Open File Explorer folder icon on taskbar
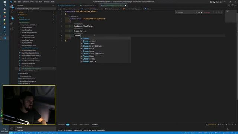This screenshot has width=238, height=134. 4,13
